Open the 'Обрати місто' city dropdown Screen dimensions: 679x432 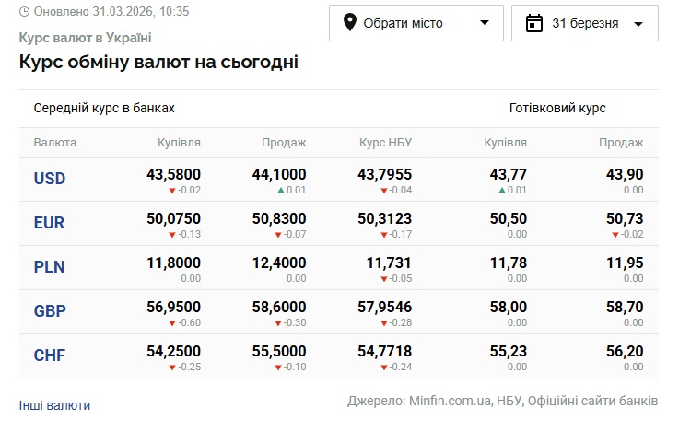(416, 23)
